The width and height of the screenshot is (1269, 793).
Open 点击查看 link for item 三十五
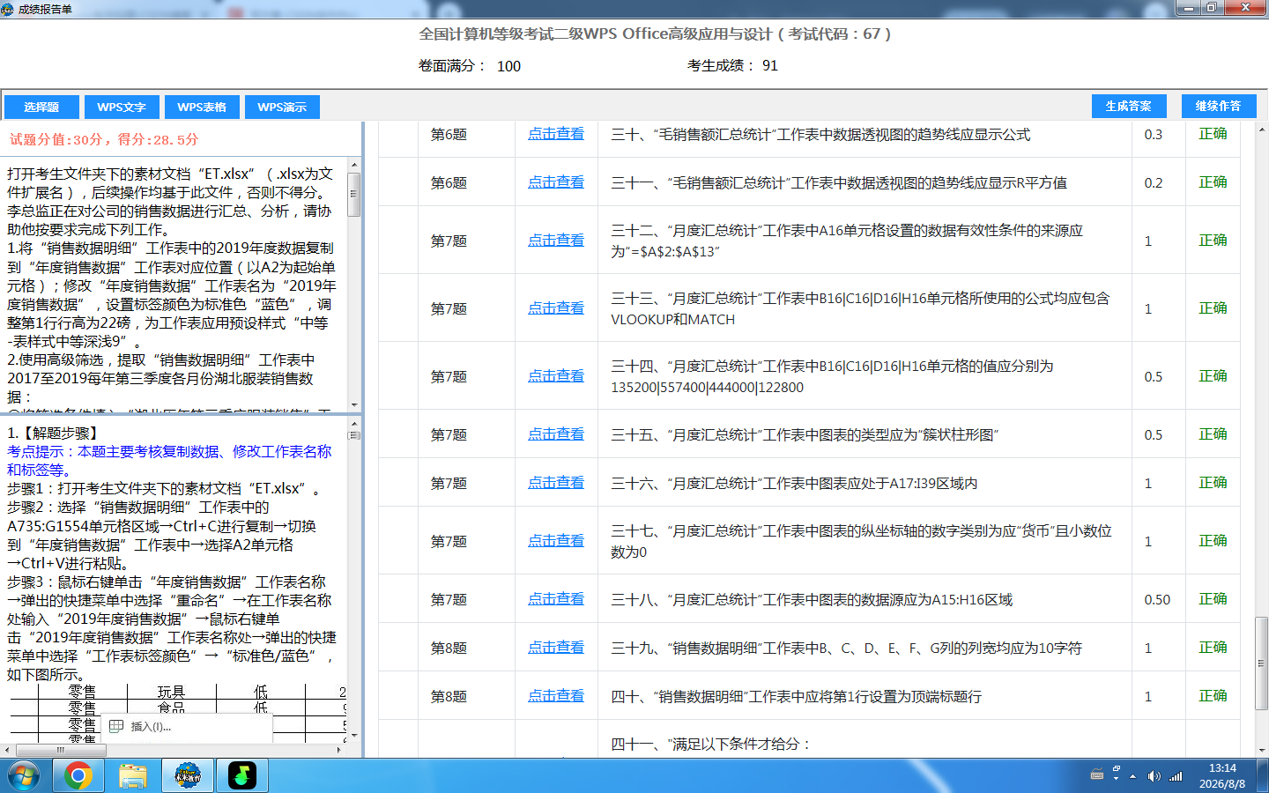click(556, 434)
